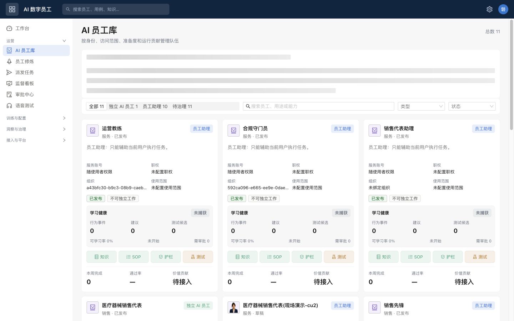Go to 工作台 in sidebar
The height and width of the screenshot is (321, 514).
[x=36, y=28]
